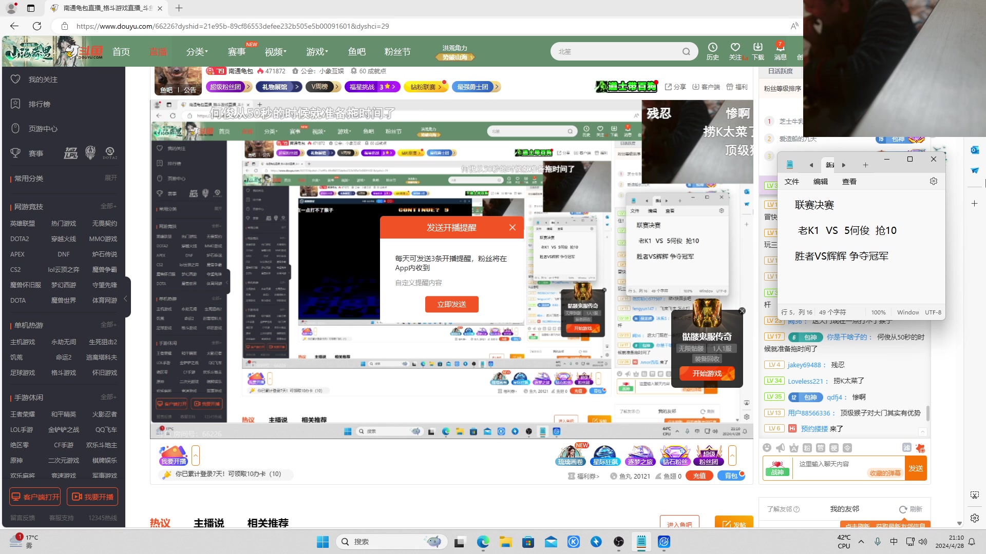Expand 网游竞技 with 全部+ link
The image size is (986, 554).
click(109, 206)
